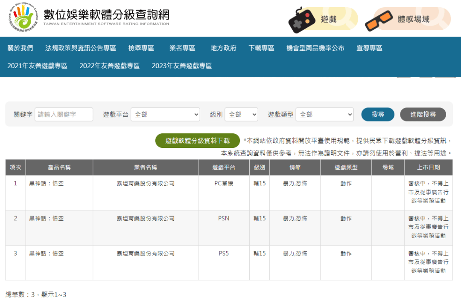
Task: Click the blue 搜尋 button
Action: [x=378, y=115]
